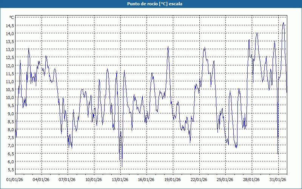Click the lowest dew point dip after 13/01/26
The width and height of the screenshot is (302, 189).
122,166
